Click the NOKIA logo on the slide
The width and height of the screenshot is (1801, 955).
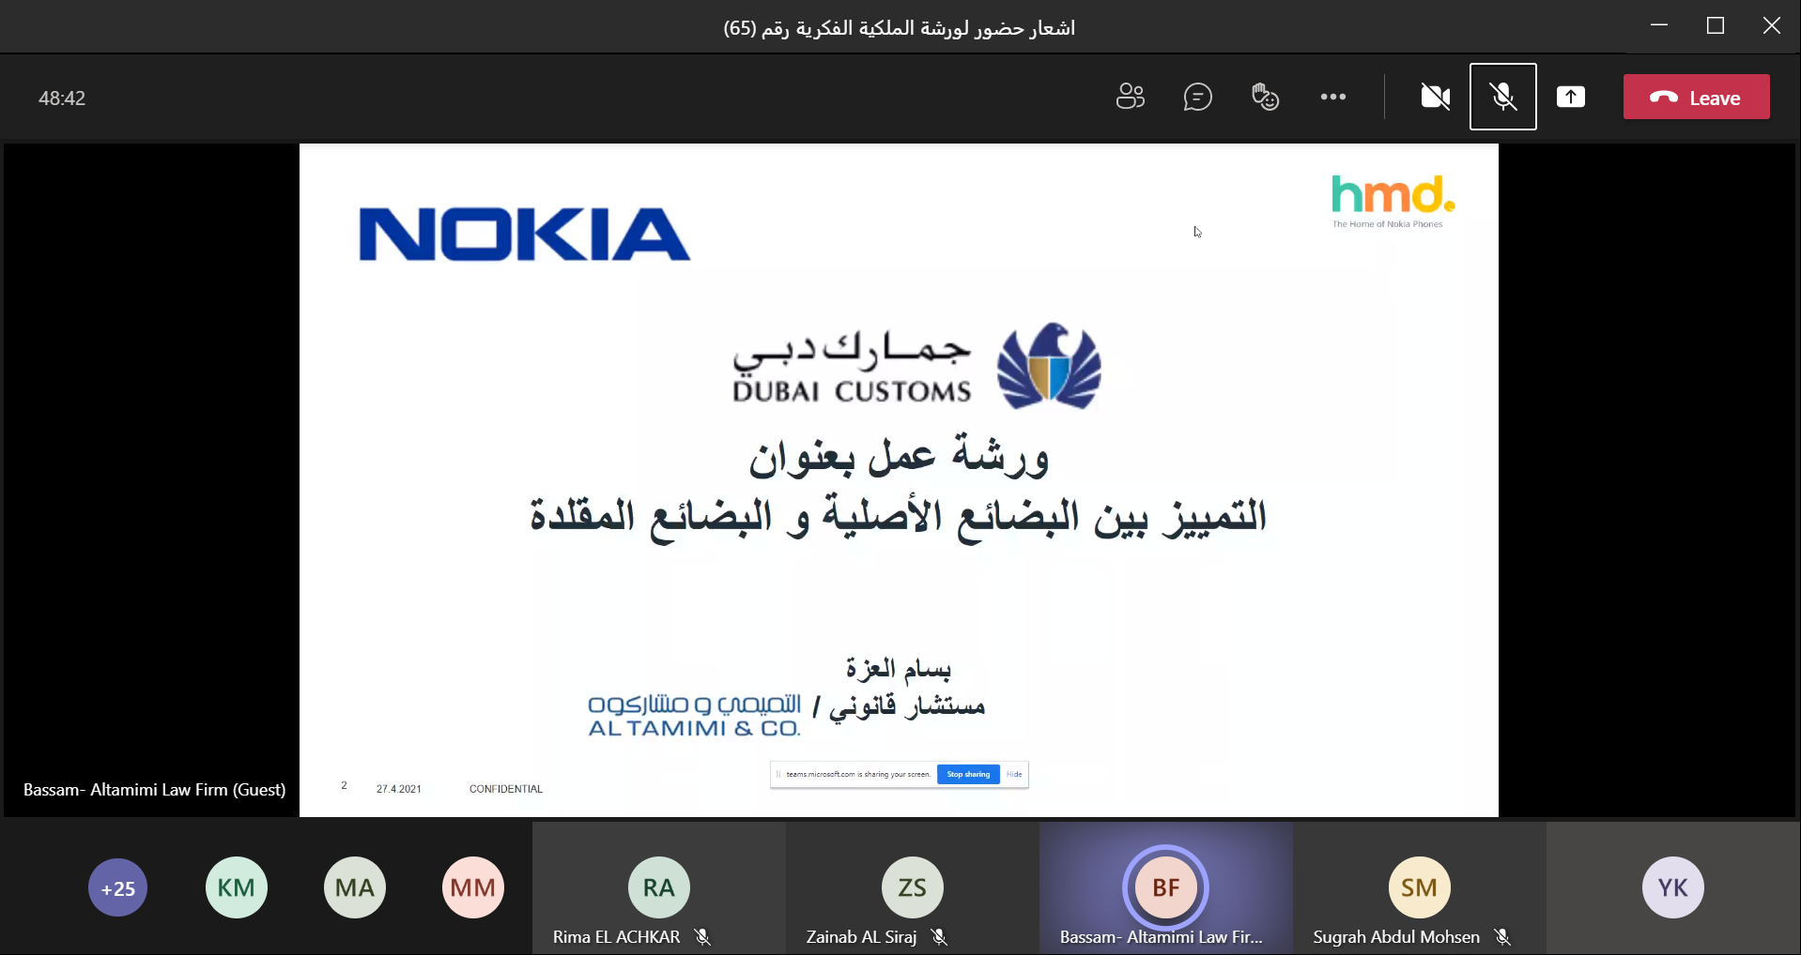coord(525,235)
